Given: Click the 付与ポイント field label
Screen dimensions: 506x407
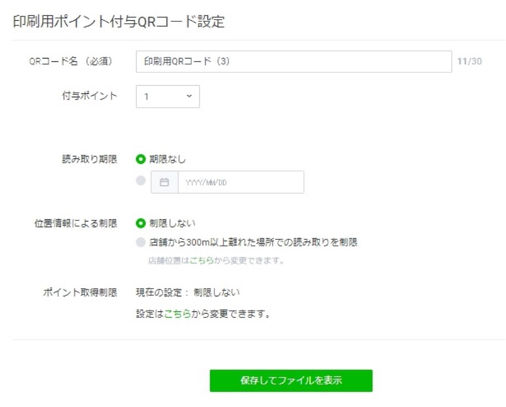Looking at the screenshot, I should click(89, 95).
